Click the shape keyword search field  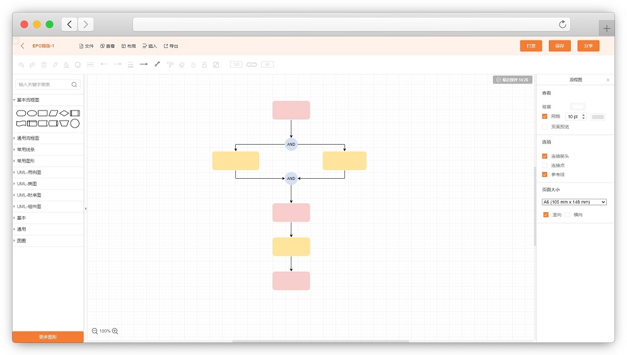click(43, 85)
